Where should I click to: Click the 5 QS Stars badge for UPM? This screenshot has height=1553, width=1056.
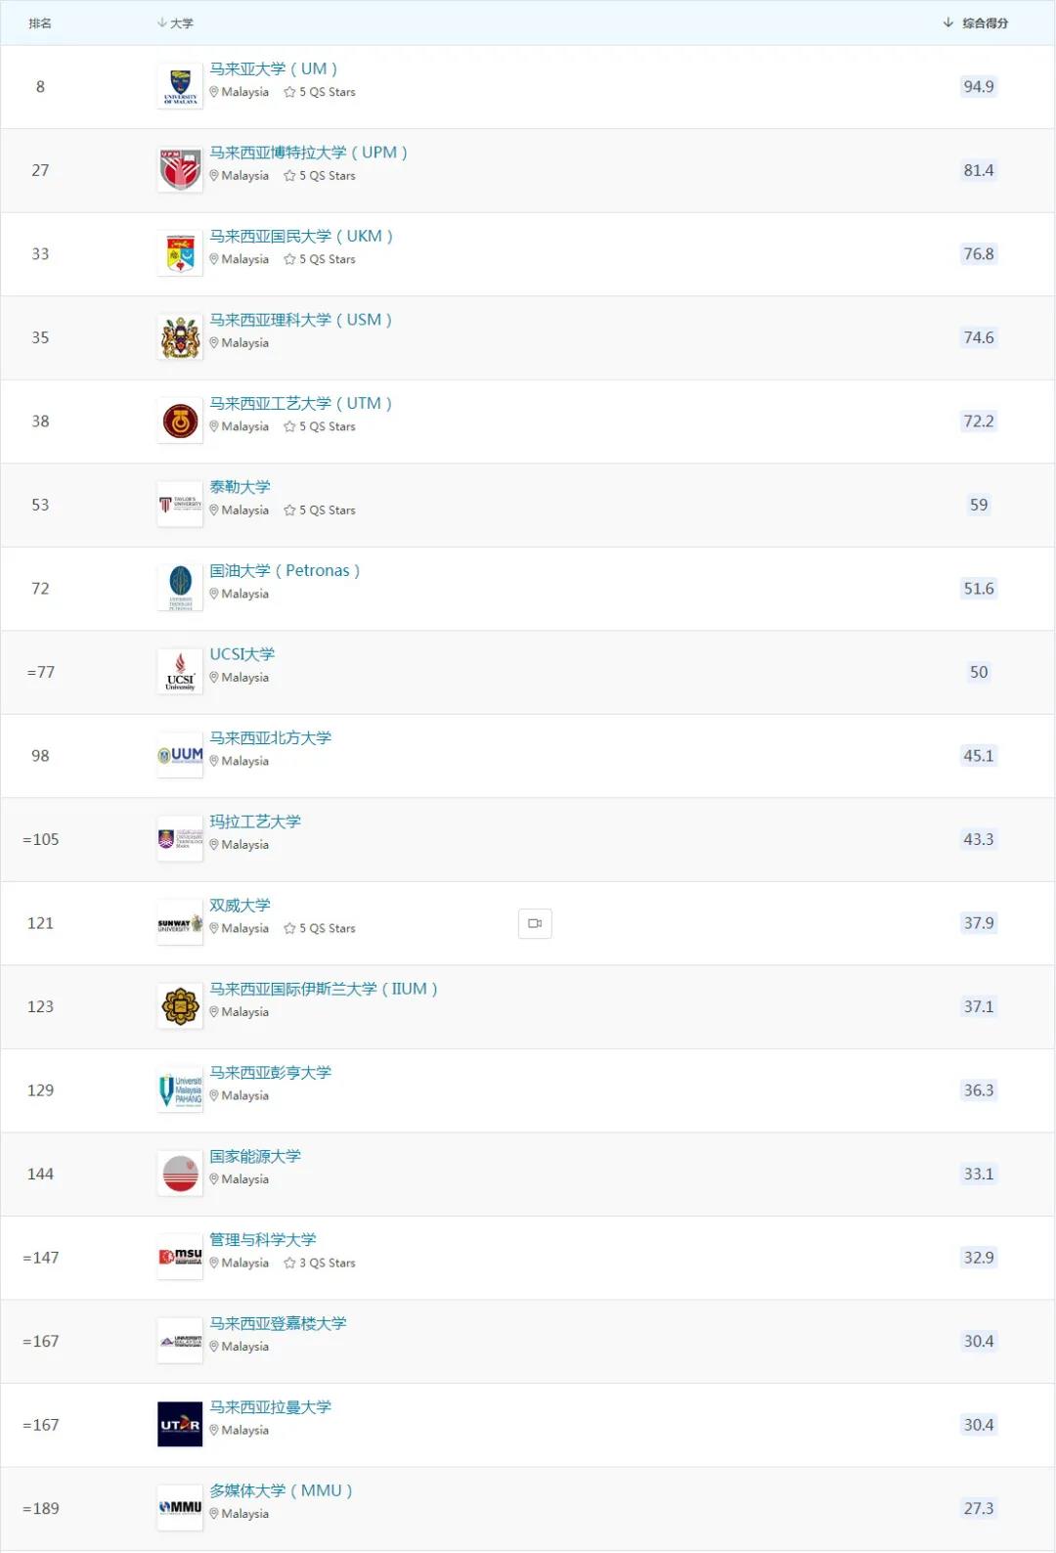[x=320, y=176]
